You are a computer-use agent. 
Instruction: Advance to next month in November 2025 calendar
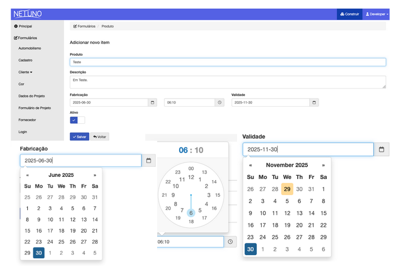coord(323,165)
